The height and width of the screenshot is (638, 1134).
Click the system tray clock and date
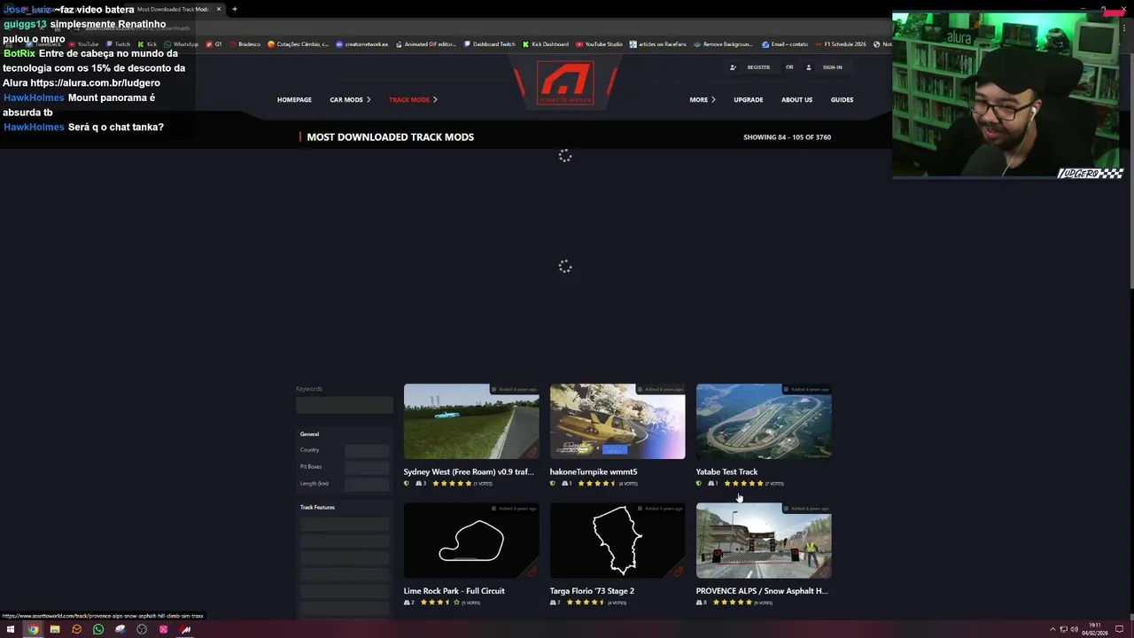1095,629
